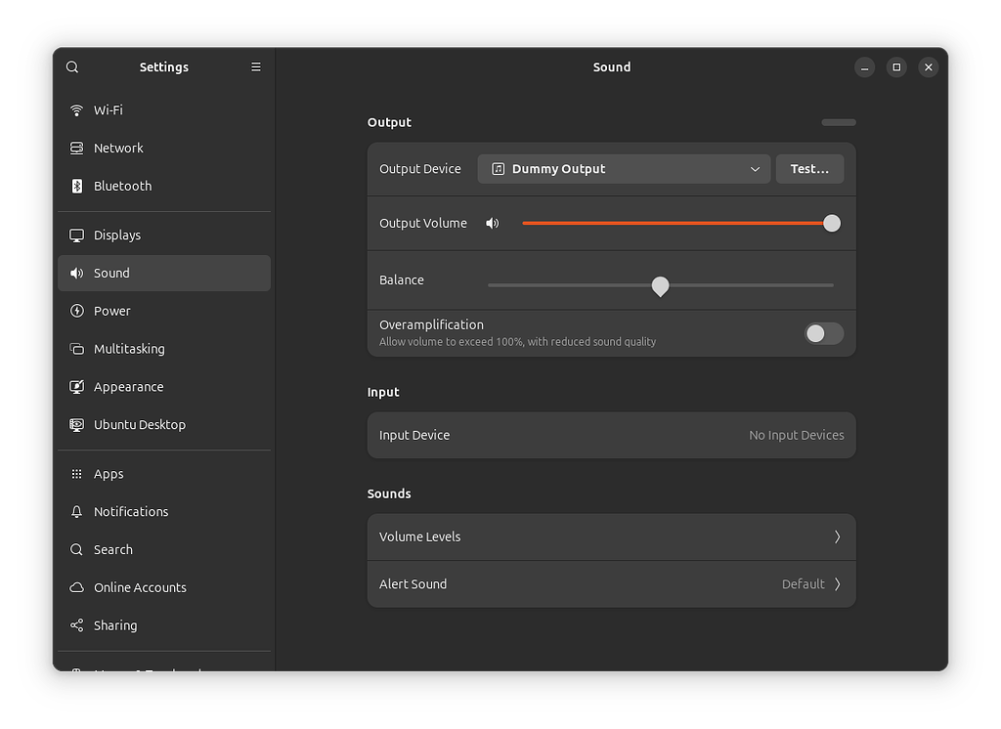1001x729 pixels.
Task: Select the Displays monitor icon
Action: pos(77,235)
